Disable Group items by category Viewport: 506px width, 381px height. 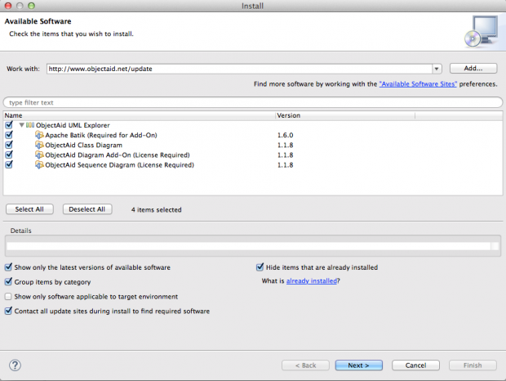click(x=9, y=281)
